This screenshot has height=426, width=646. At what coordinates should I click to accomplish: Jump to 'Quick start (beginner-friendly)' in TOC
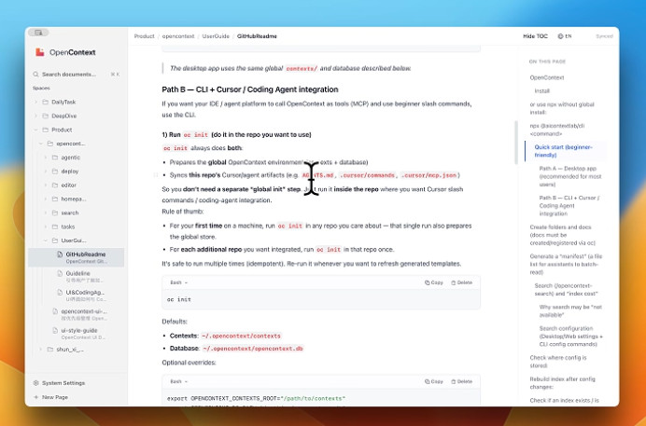click(x=563, y=151)
